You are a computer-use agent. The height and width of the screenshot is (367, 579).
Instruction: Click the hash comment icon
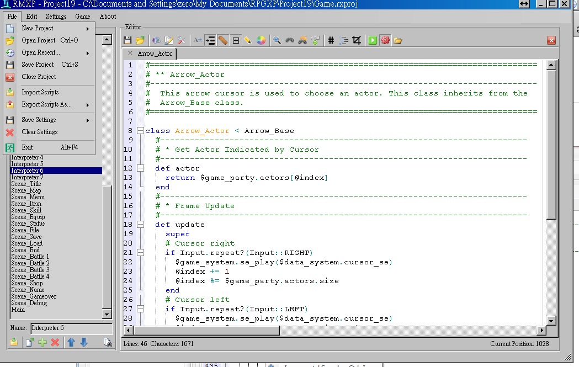(331, 40)
